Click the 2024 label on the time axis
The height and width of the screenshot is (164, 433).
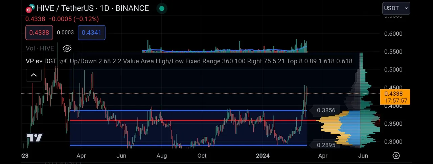[263, 156]
